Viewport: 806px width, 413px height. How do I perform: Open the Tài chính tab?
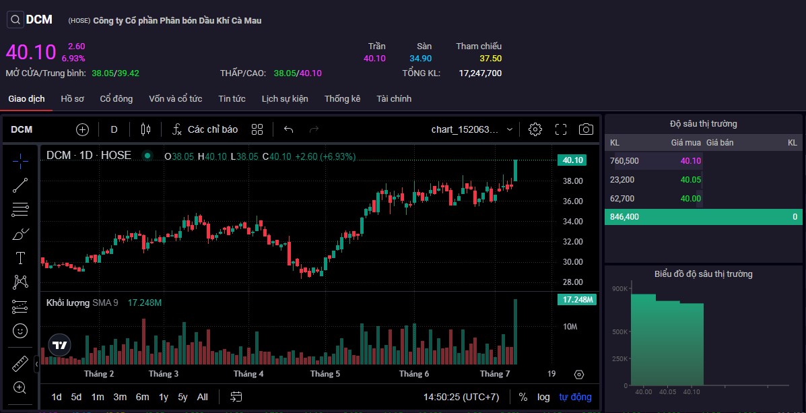394,99
